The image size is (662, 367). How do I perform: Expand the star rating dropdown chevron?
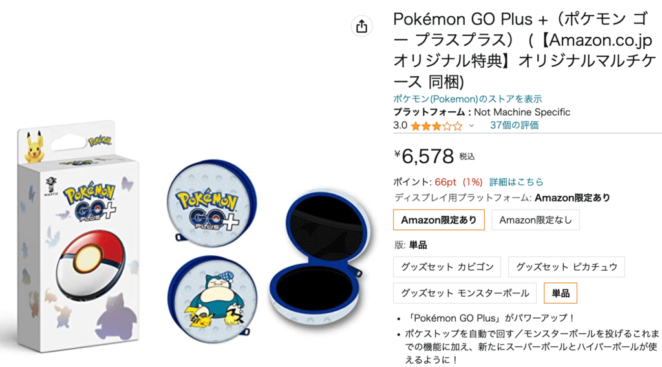(471, 126)
